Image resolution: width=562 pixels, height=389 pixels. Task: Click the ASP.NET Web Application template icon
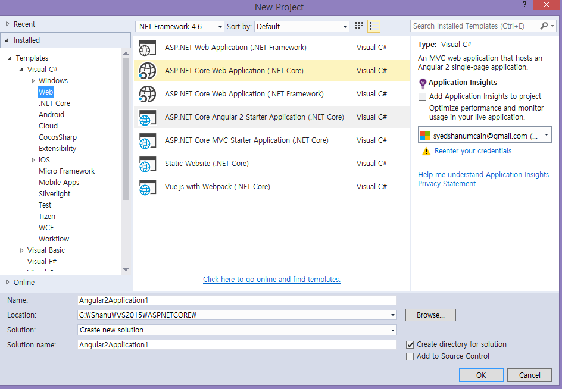point(147,48)
